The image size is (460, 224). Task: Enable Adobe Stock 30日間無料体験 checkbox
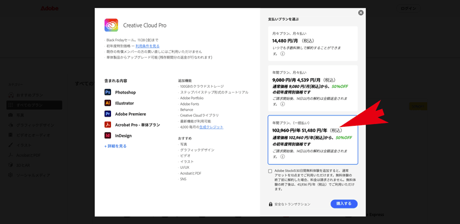click(x=270, y=171)
